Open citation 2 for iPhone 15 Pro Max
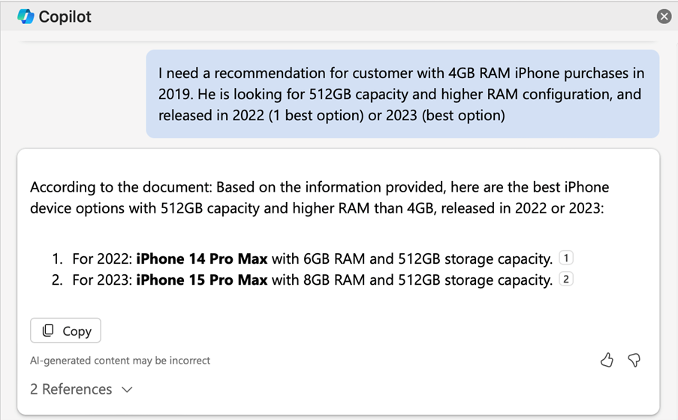This screenshot has width=678, height=420. pos(566,279)
